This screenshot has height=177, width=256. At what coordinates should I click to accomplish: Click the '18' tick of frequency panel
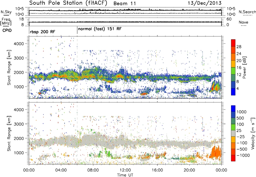click(21, 19)
